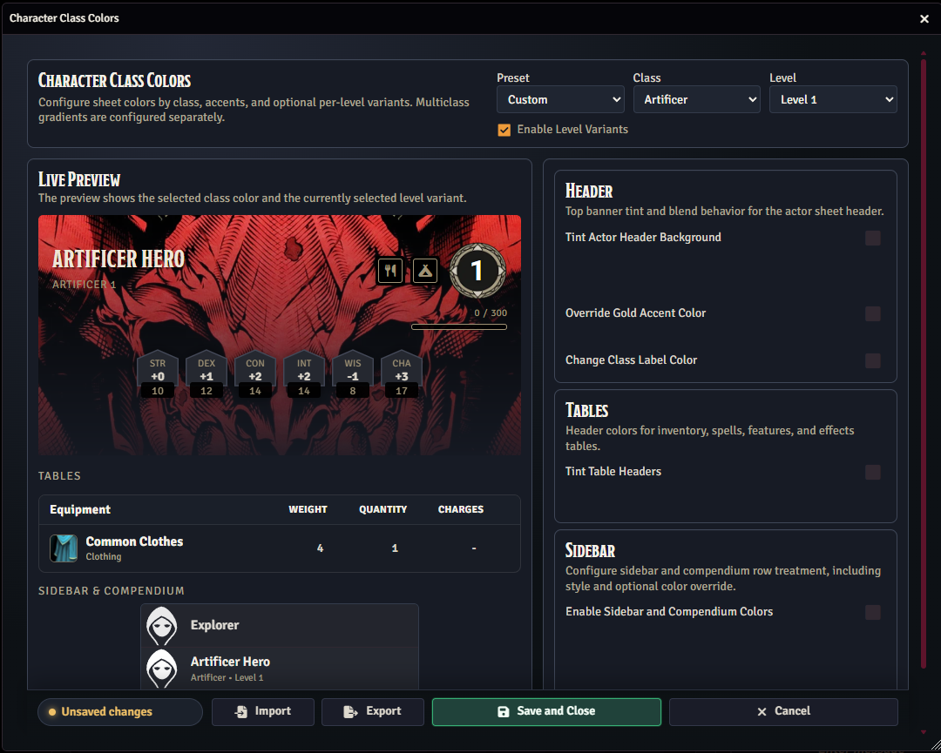The height and width of the screenshot is (753, 941).
Task: Click the XP progress bar in preview
Action: point(458,327)
